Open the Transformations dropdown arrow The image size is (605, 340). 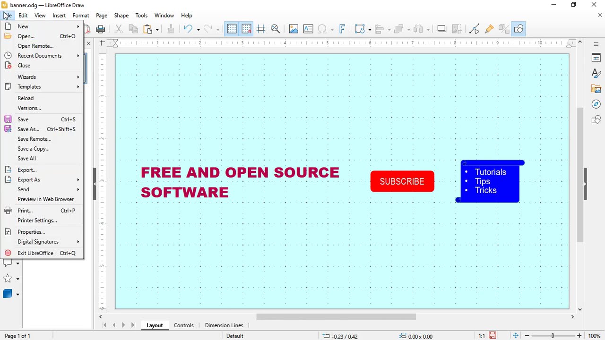click(370, 29)
